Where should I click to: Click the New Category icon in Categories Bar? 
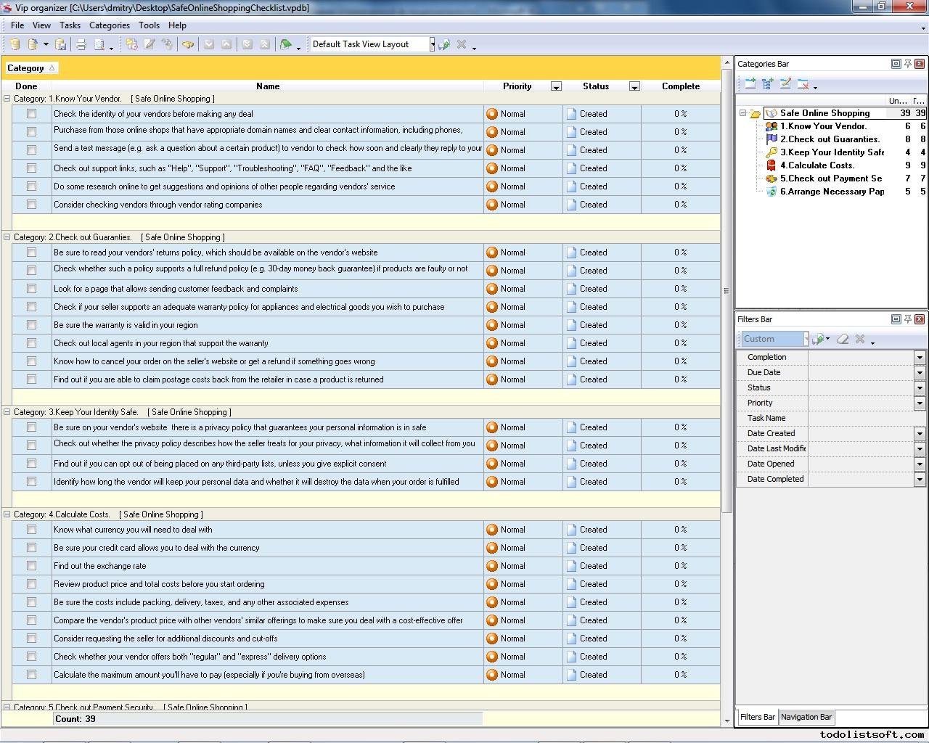750,84
